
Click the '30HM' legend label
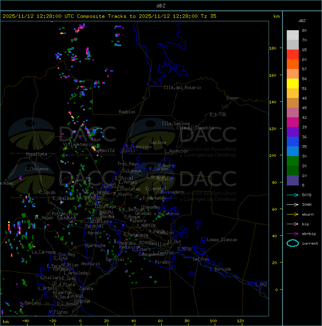(x=307, y=205)
